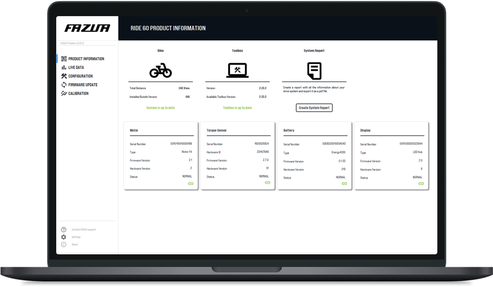Image resolution: width=493 pixels, height=287 pixels.
Task: Click the Display card heading
Action: click(365, 130)
